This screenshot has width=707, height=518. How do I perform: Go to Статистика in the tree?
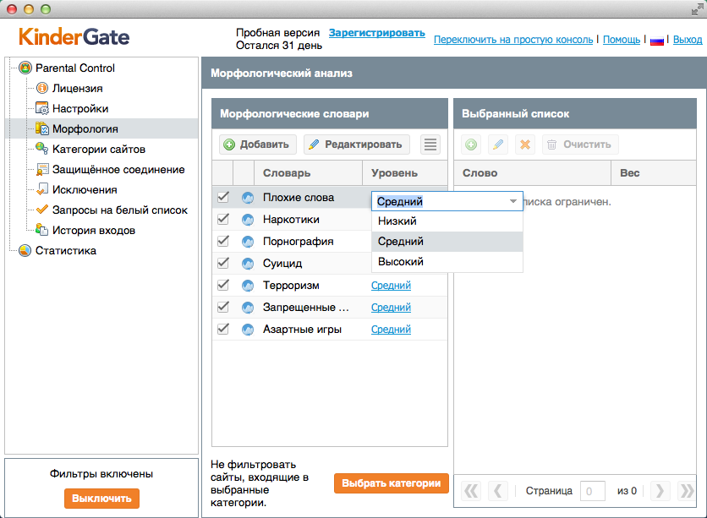[x=65, y=251]
